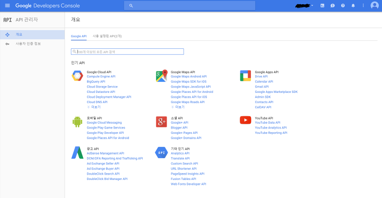Screen dimensions: 382x198
Task: Click the Google Maps pin icon
Action: (162, 75)
